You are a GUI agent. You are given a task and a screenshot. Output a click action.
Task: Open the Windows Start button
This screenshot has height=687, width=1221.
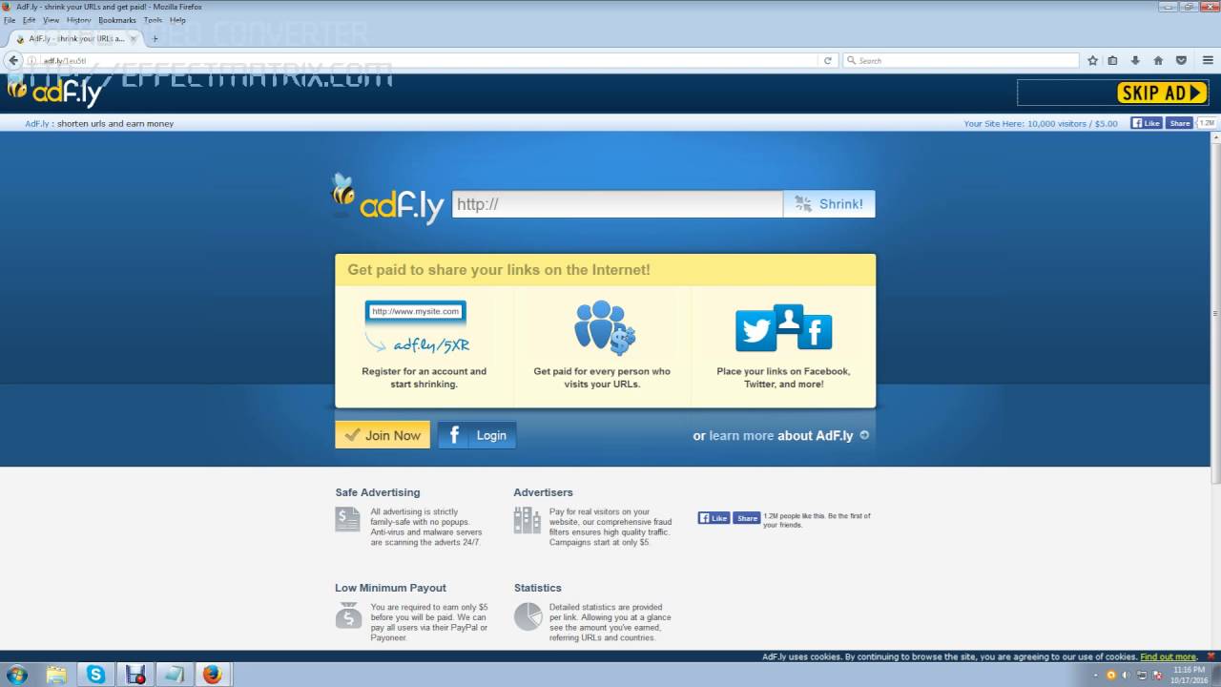[x=16, y=675]
